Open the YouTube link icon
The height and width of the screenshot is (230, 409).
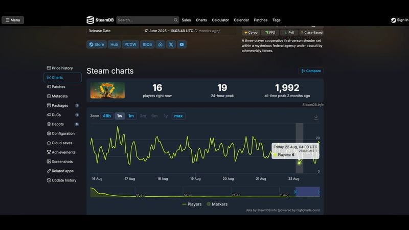pyautogui.click(x=181, y=44)
